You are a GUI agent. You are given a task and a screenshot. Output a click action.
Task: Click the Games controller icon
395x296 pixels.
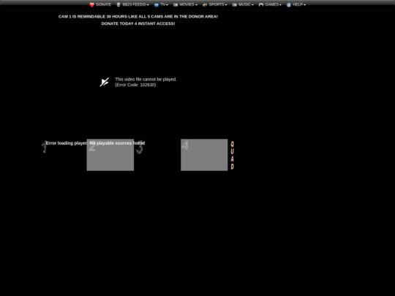point(261,5)
